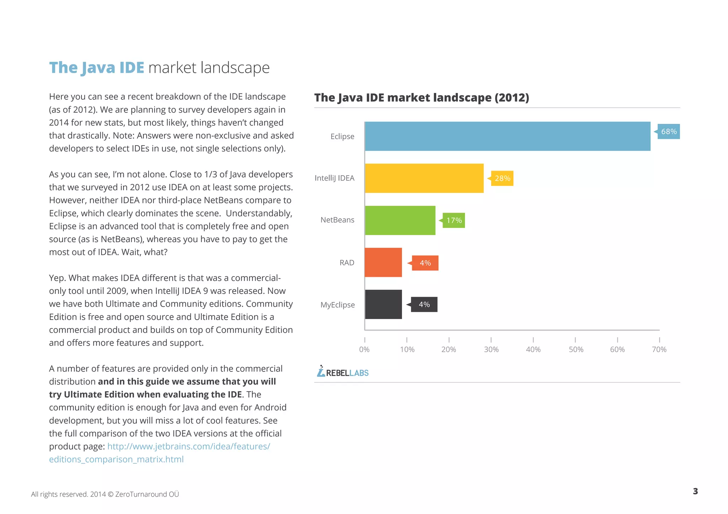Click the 70% axis tick label
728x514 pixels.
(x=659, y=349)
